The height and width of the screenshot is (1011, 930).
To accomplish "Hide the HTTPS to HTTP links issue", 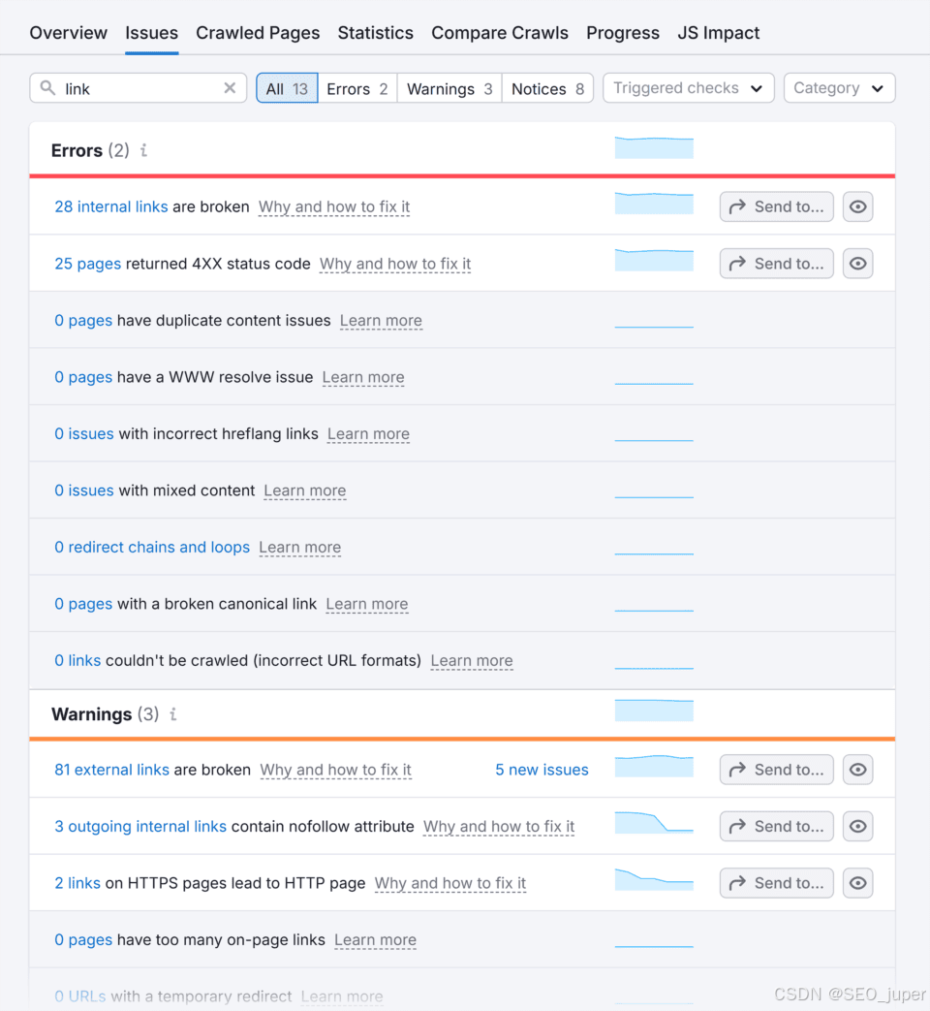I will pyautogui.click(x=857, y=883).
